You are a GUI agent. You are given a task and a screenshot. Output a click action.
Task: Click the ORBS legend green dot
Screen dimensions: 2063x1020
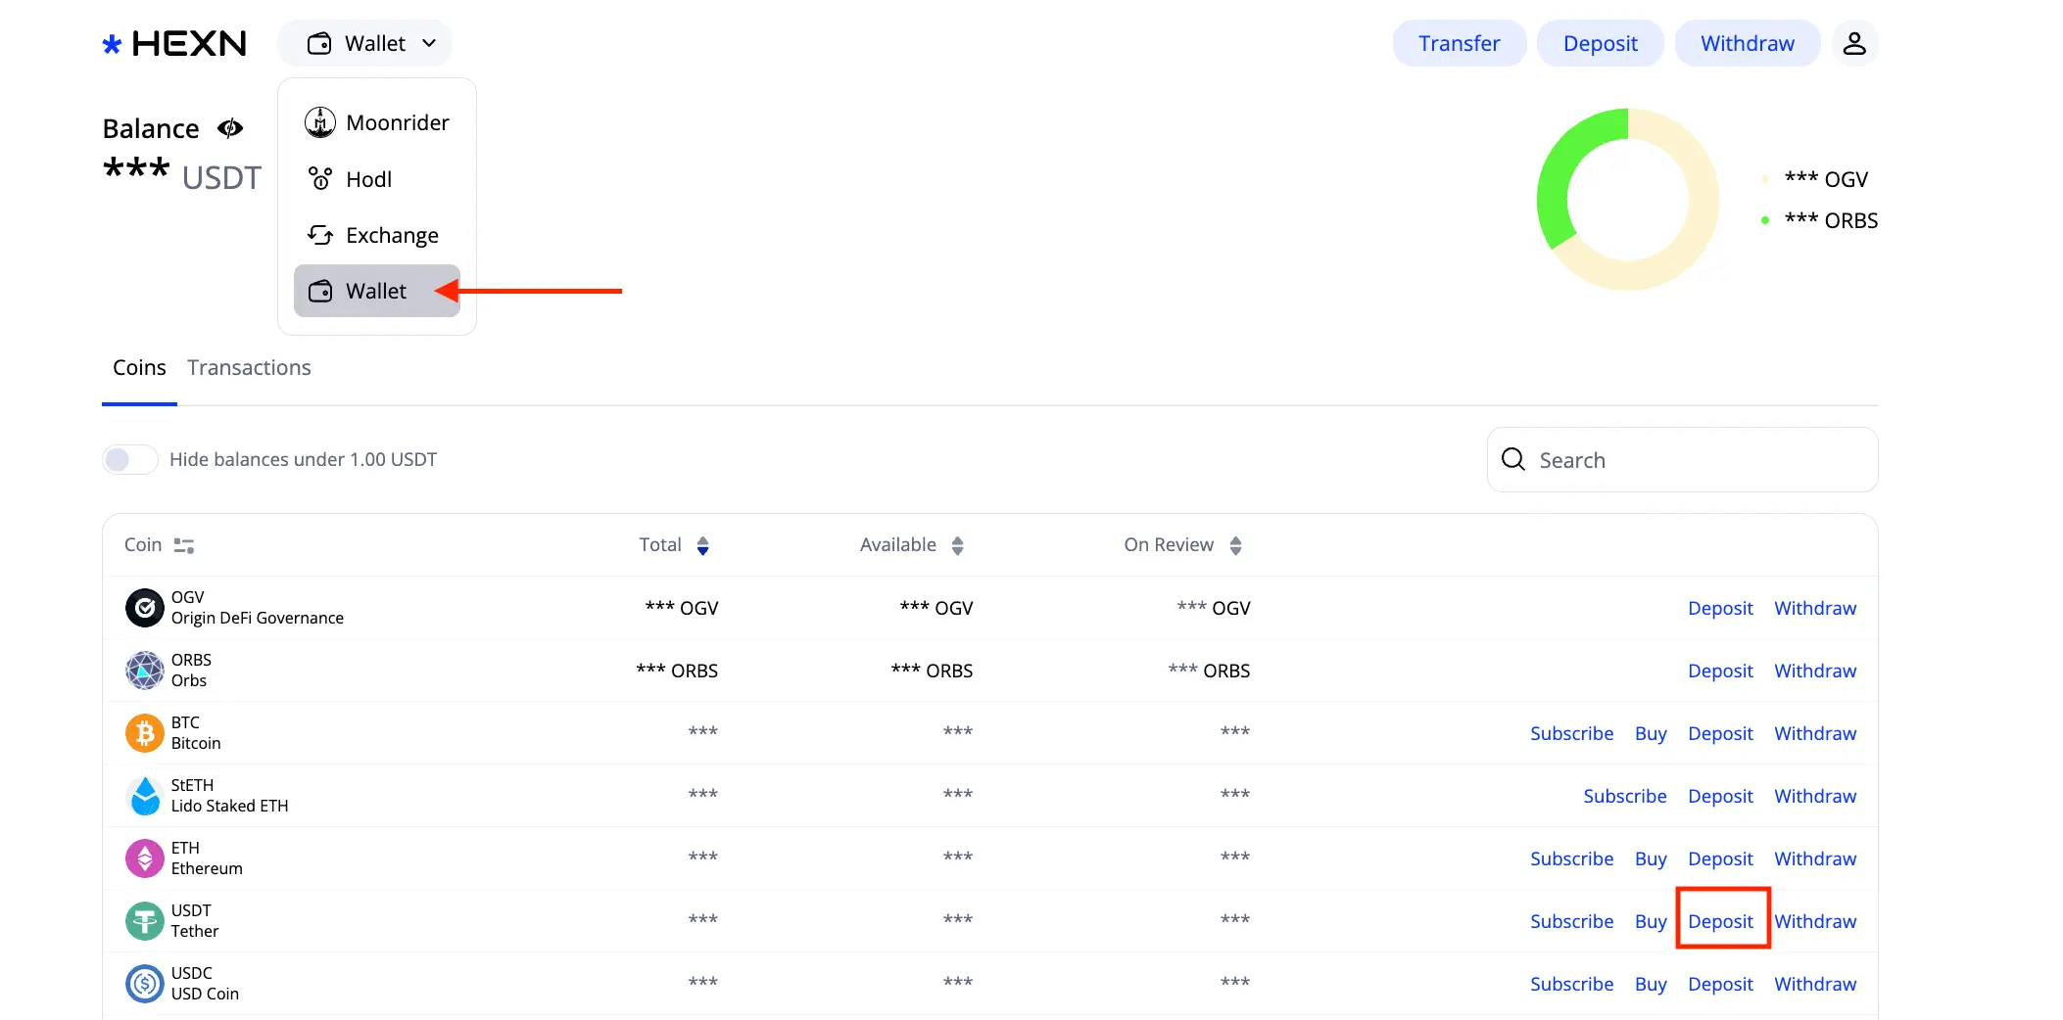click(x=1765, y=220)
